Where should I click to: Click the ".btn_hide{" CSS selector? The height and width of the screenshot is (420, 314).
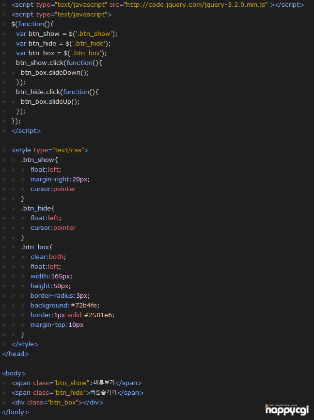tap(38, 209)
